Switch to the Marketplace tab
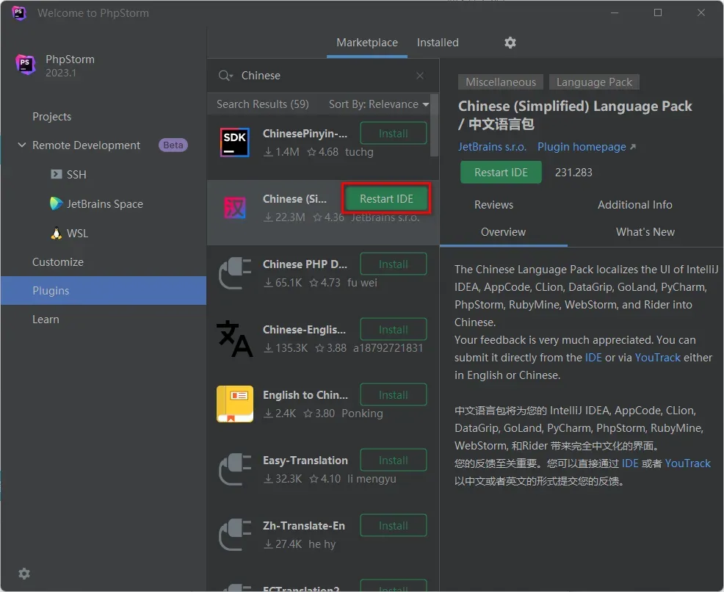This screenshot has width=724, height=592. (367, 43)
